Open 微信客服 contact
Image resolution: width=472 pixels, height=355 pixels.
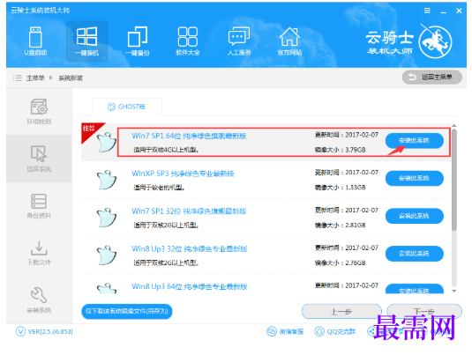[x=285, y=331]
